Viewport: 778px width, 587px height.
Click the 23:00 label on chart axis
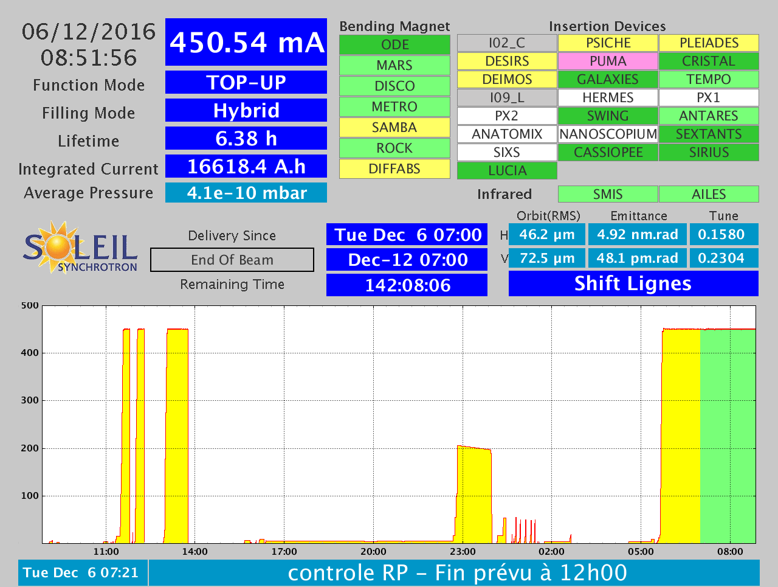tap(463, 552)
